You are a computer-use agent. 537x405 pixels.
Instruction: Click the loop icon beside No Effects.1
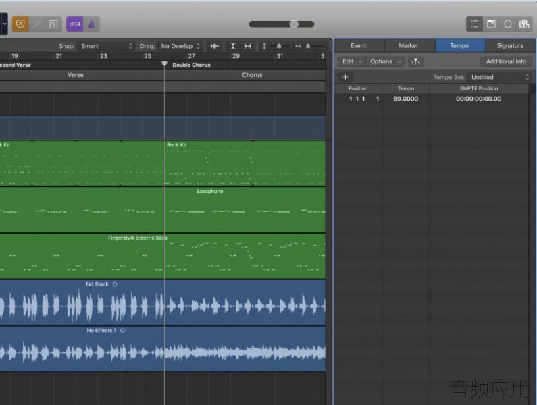pos(123,331)
